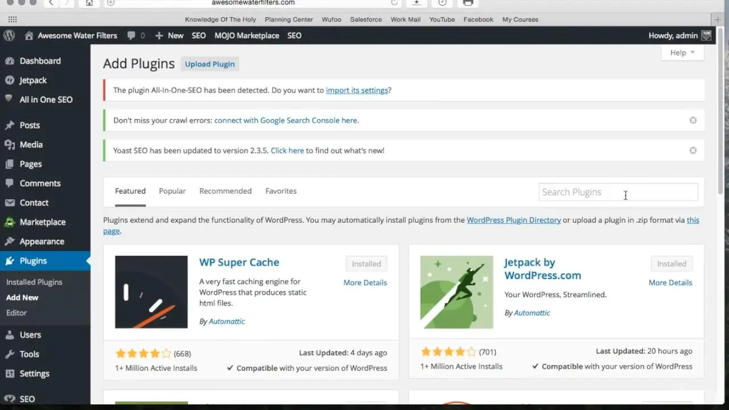The image size is (729, 410).
Task: Switch to the Popular tab
Action: tap(172, 191)
